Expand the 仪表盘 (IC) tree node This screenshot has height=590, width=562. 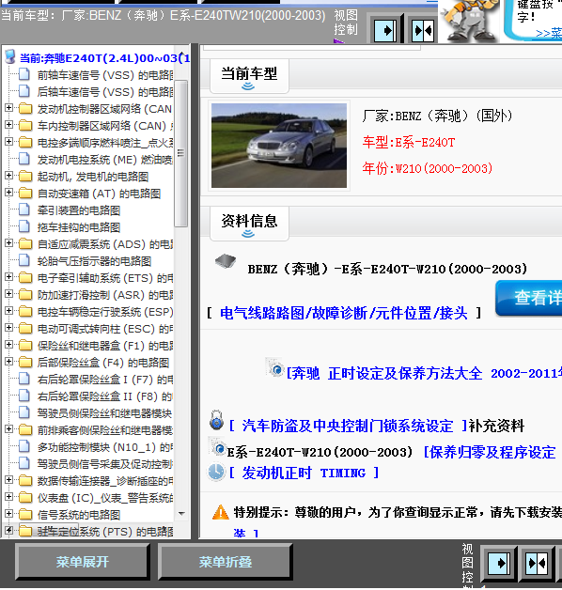pyautogui.click(x=8, y=497)
